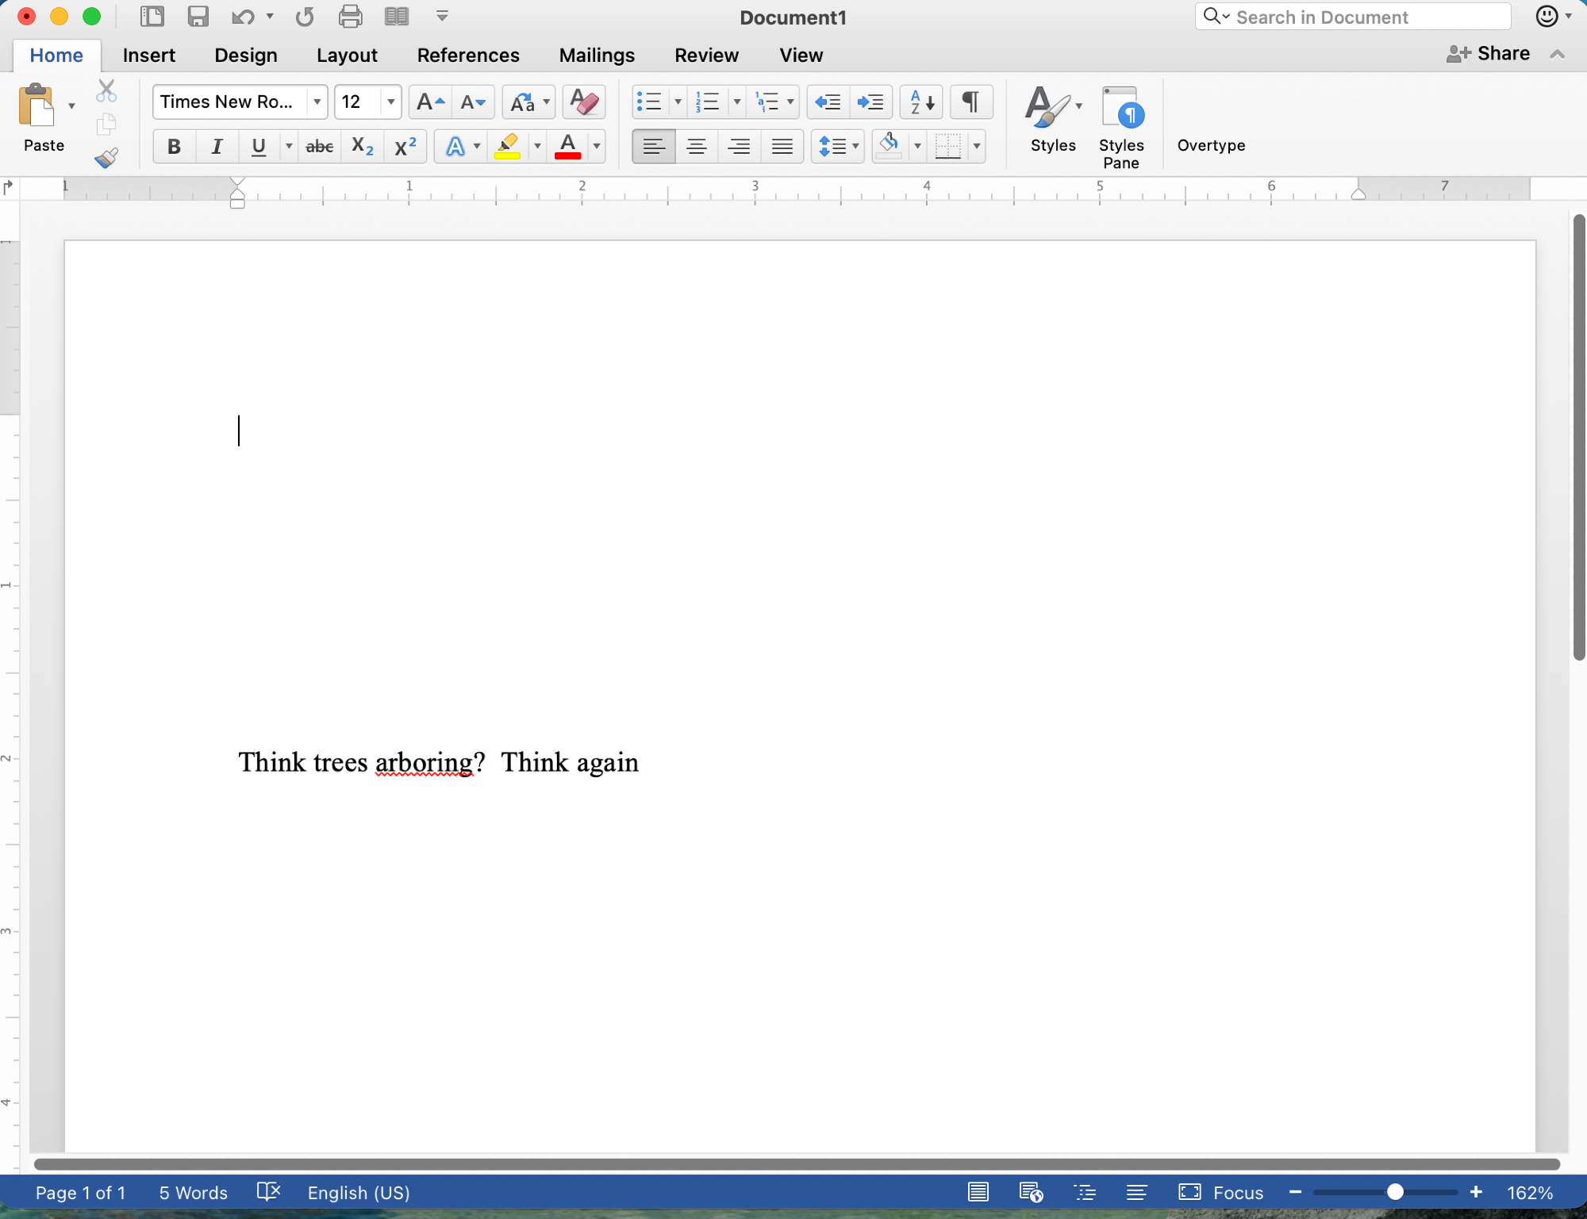1587x1219 pixels.
Task: Click the Format Painter brush icon
Action: pyautogui.click(x=106, y=158)
